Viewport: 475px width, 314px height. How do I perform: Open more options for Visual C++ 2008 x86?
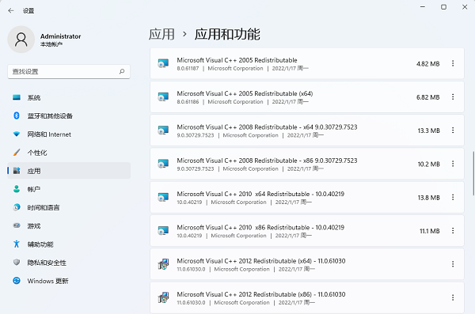point(453,164)
